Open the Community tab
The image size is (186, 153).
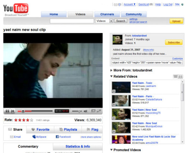134,14
